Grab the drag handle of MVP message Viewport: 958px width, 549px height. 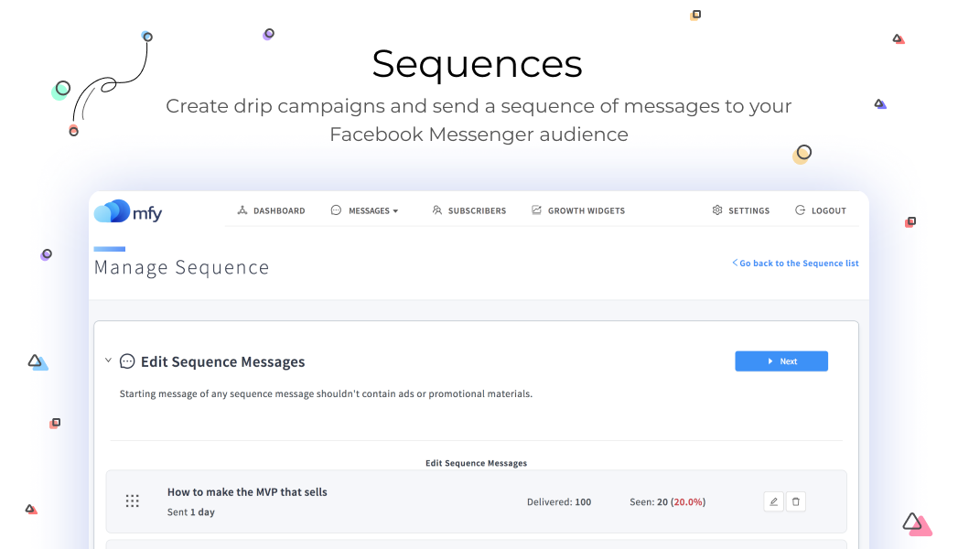[x=132, y=501]
